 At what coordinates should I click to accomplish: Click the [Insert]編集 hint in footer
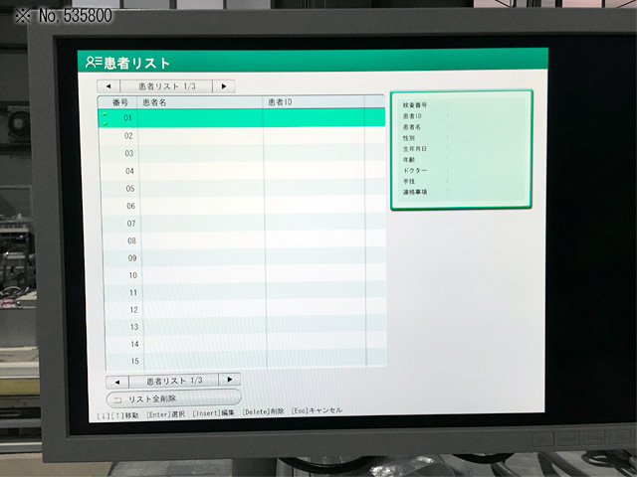[214, 413]
